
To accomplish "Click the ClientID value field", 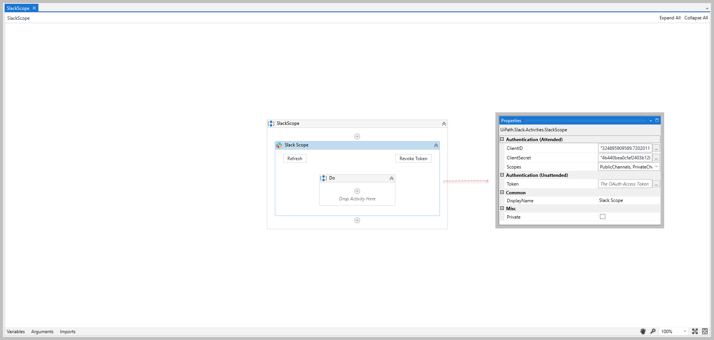I will tap(625, 148).
